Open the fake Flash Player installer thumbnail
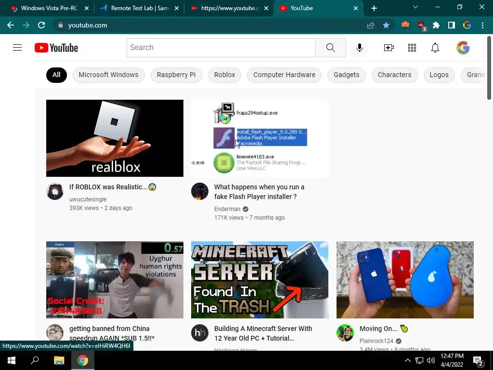The height and width of the screenshot is (370, 493). (259, 138)
